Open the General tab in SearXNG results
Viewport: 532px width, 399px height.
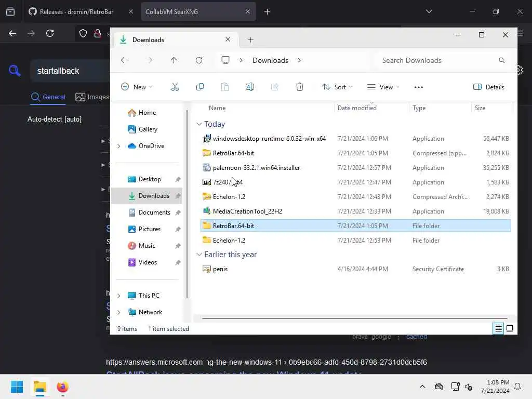tap(48, 97)
